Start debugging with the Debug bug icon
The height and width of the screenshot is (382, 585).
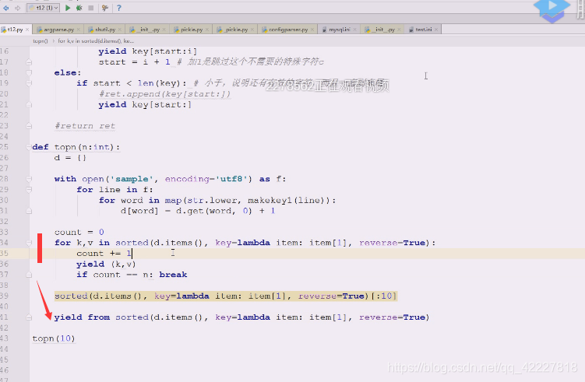pos(79,8)
